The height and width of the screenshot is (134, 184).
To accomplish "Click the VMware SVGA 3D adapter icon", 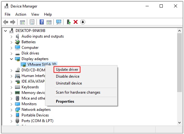I will [23, 64].
